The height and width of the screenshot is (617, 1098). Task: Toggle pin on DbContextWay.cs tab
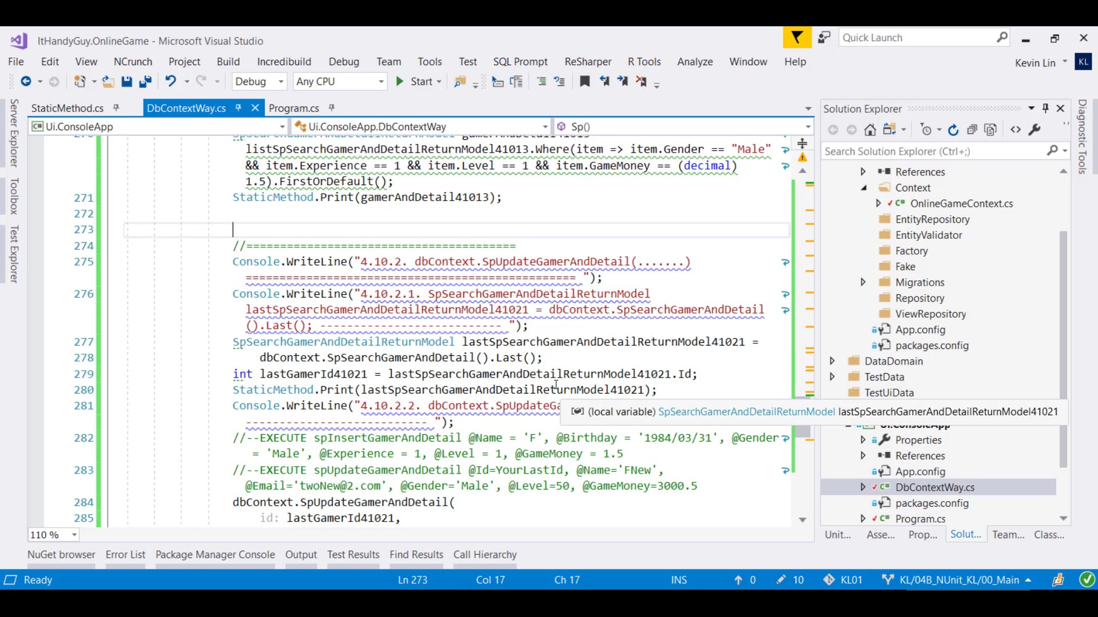pos(238,108)
